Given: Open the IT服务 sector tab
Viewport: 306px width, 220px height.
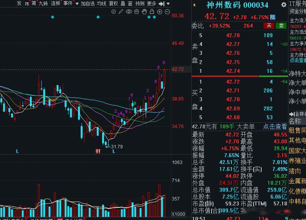Looking at the screenshot, I should pos(298,4).
